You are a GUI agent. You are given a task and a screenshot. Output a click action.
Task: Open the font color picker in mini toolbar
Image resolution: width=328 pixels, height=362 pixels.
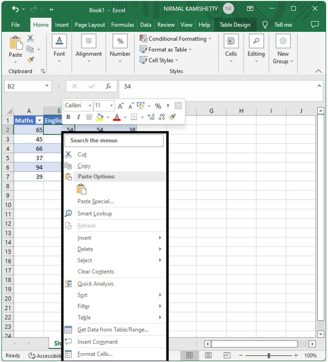(x=125, y=117)
